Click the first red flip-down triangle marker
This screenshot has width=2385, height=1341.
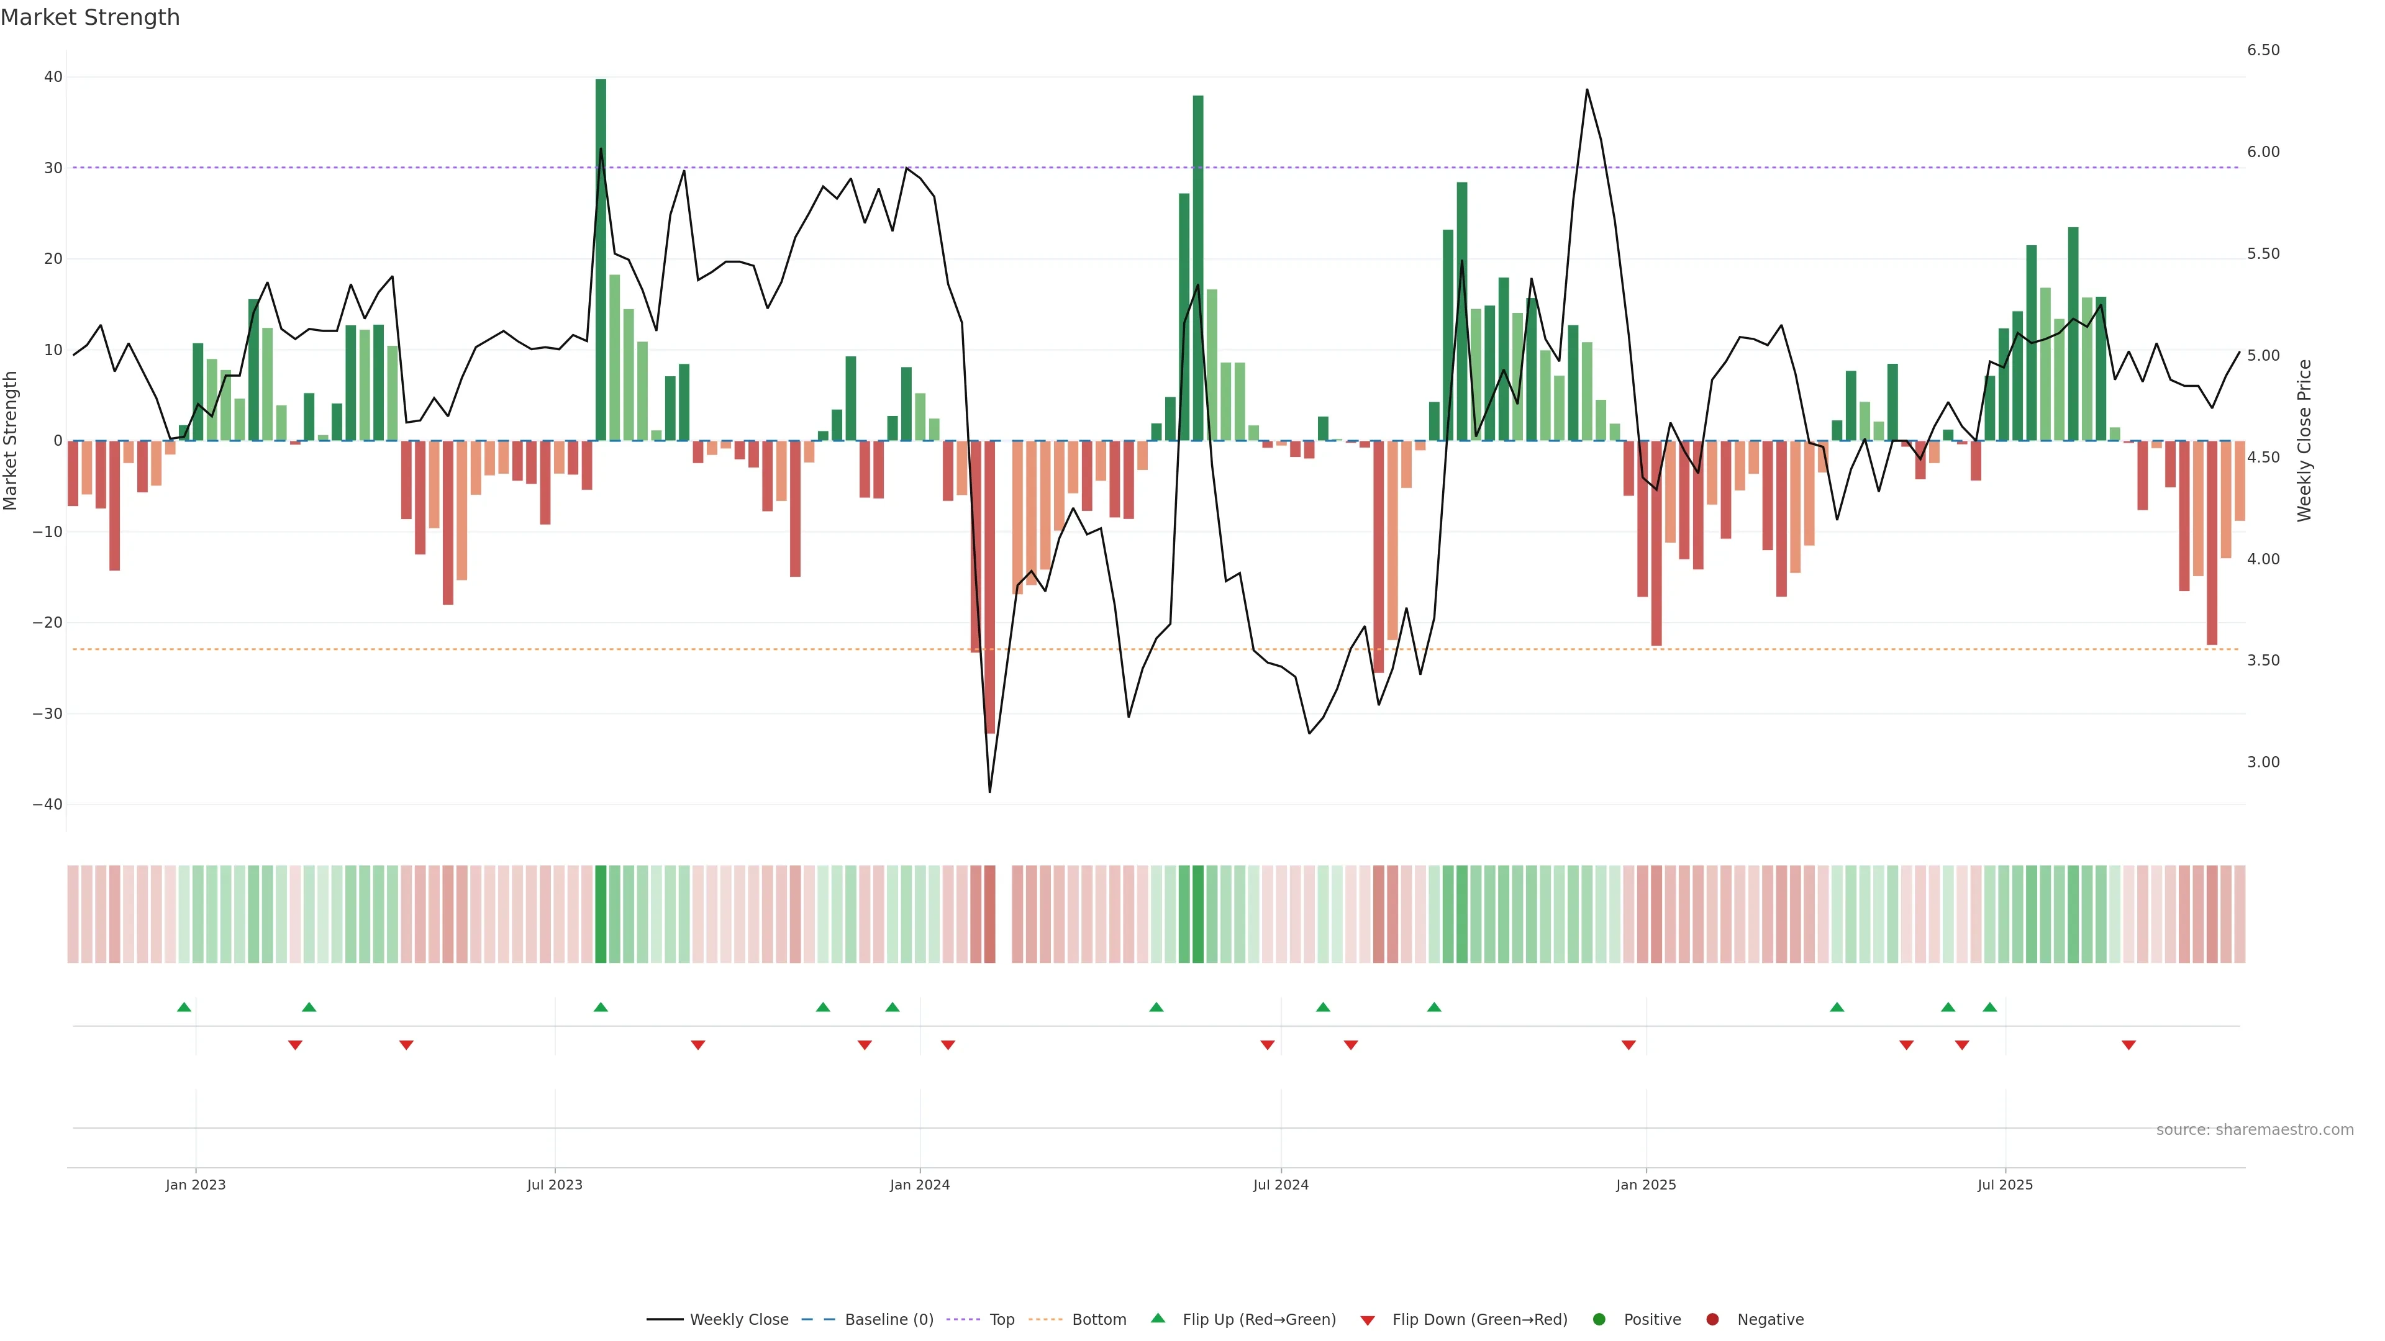pos(296,1045)
